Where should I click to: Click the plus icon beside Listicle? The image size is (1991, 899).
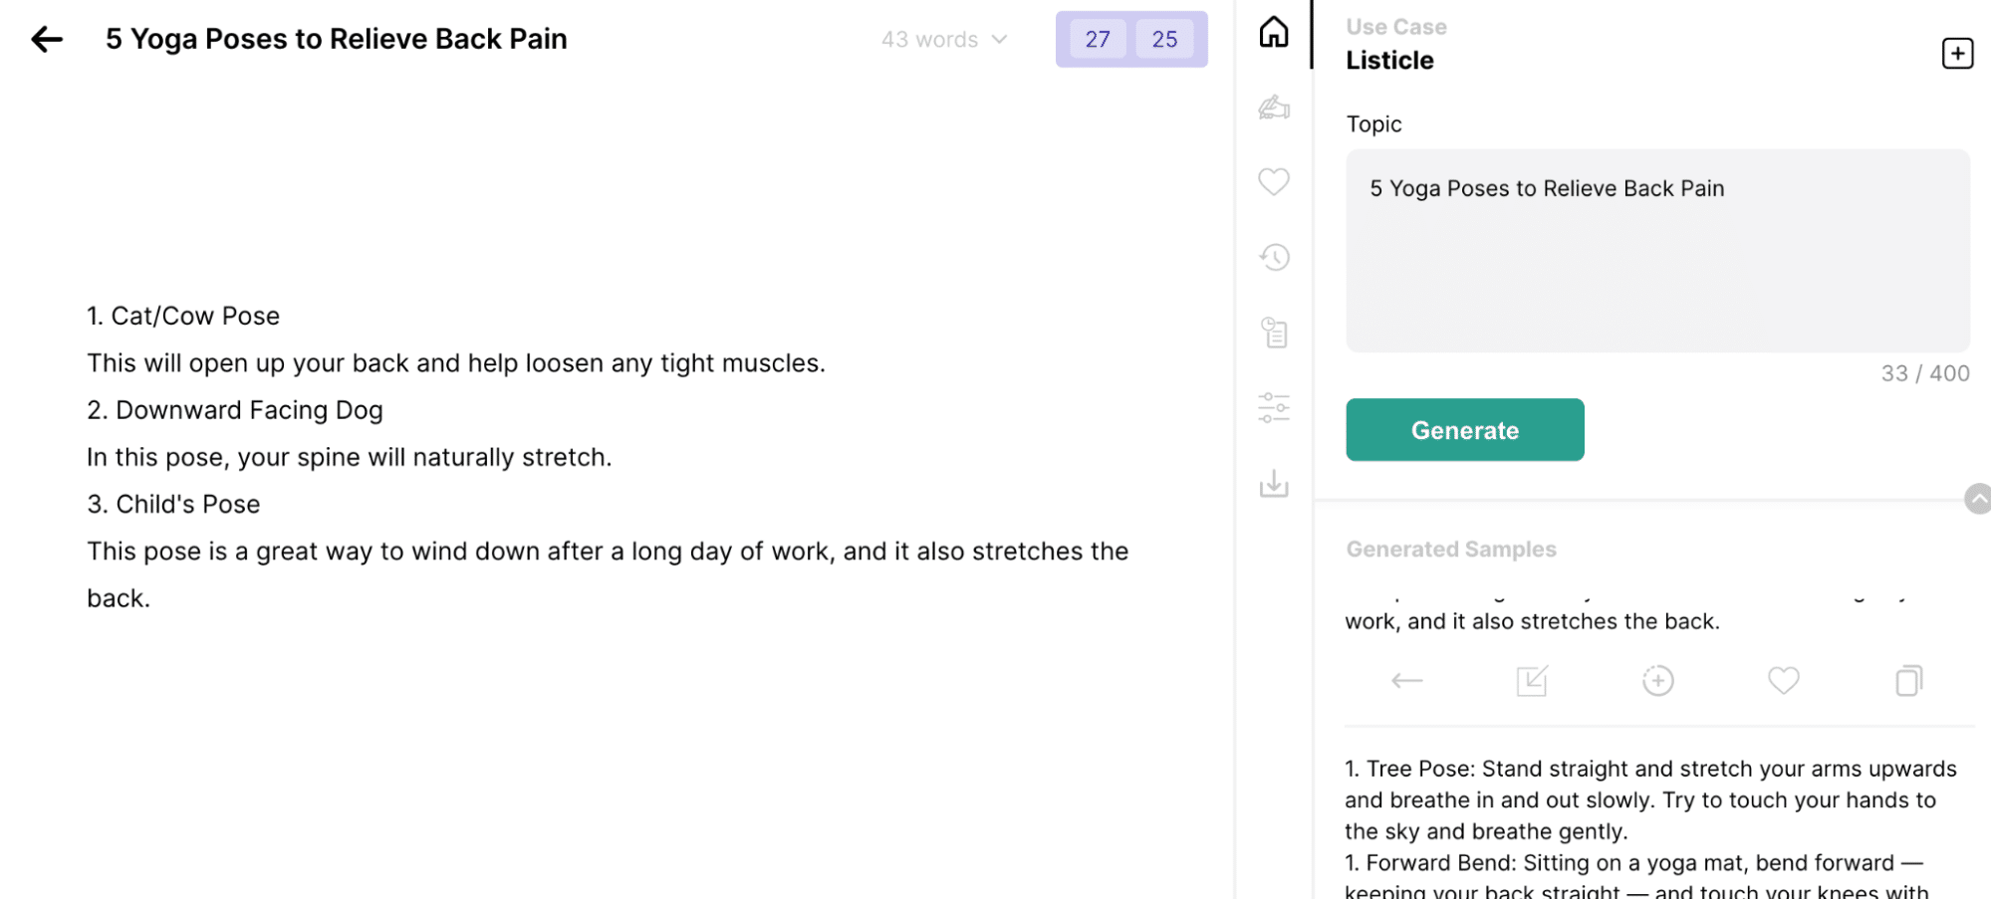pyautogui.click(x=1957, y=53)
